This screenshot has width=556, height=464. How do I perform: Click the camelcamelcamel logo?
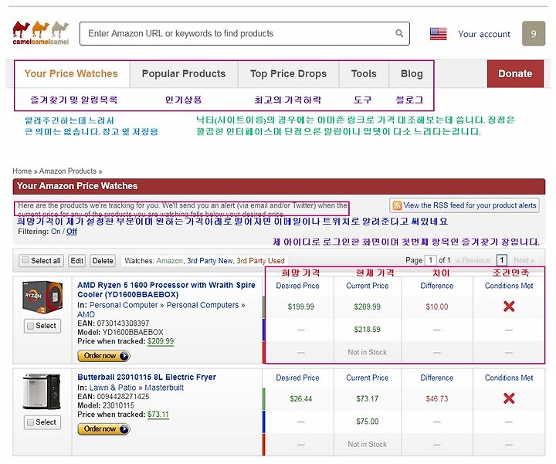[41, 33]
